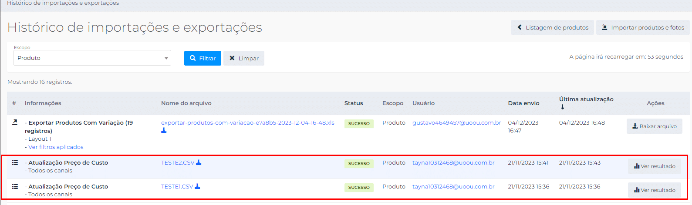Click the Mostrando 16 registros text
692x205 pixels.
[x=40, y=82]
